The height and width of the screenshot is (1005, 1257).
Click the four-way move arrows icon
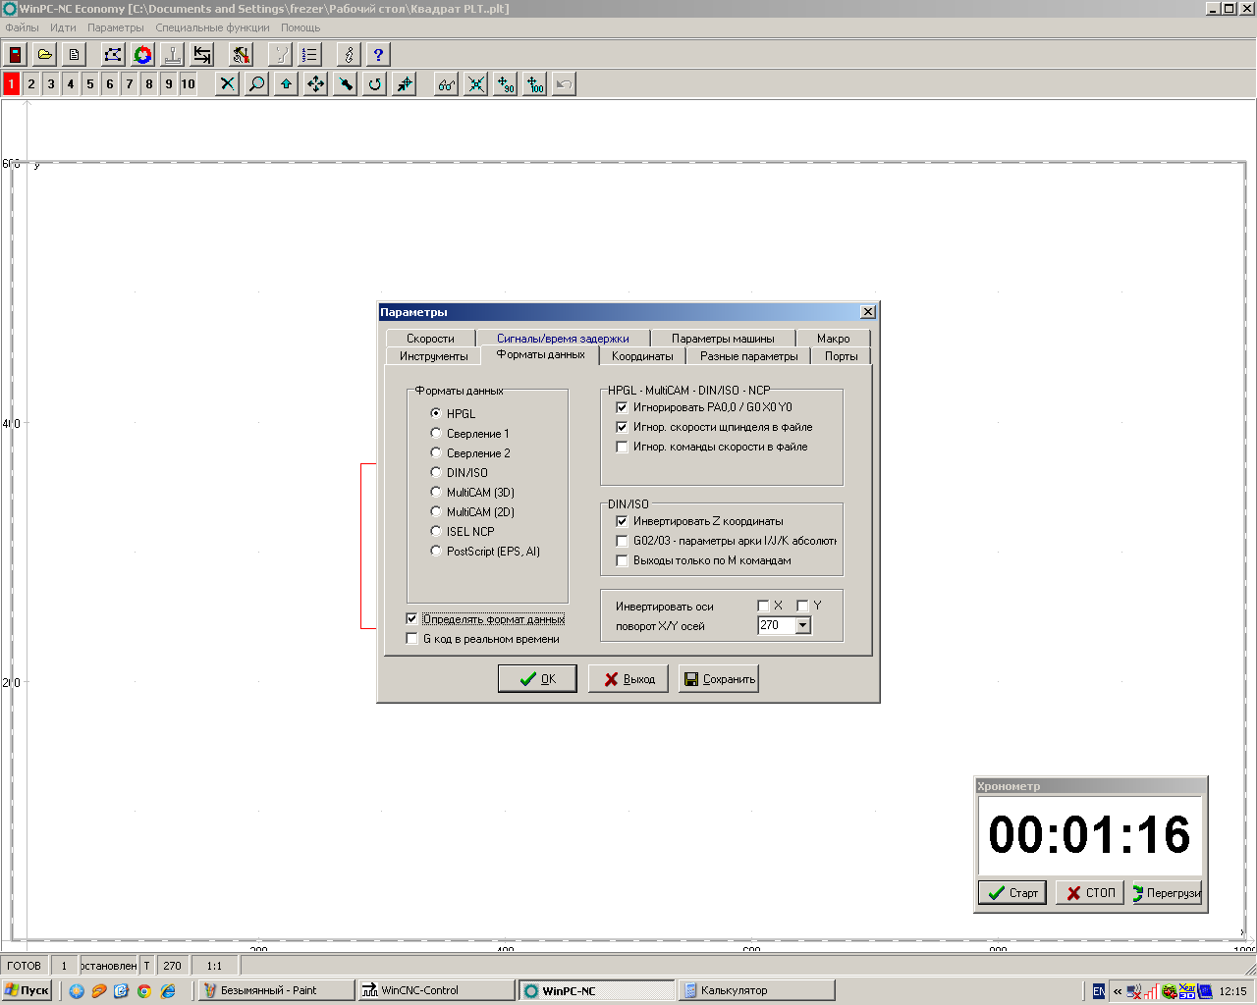(x=315, y=83)
